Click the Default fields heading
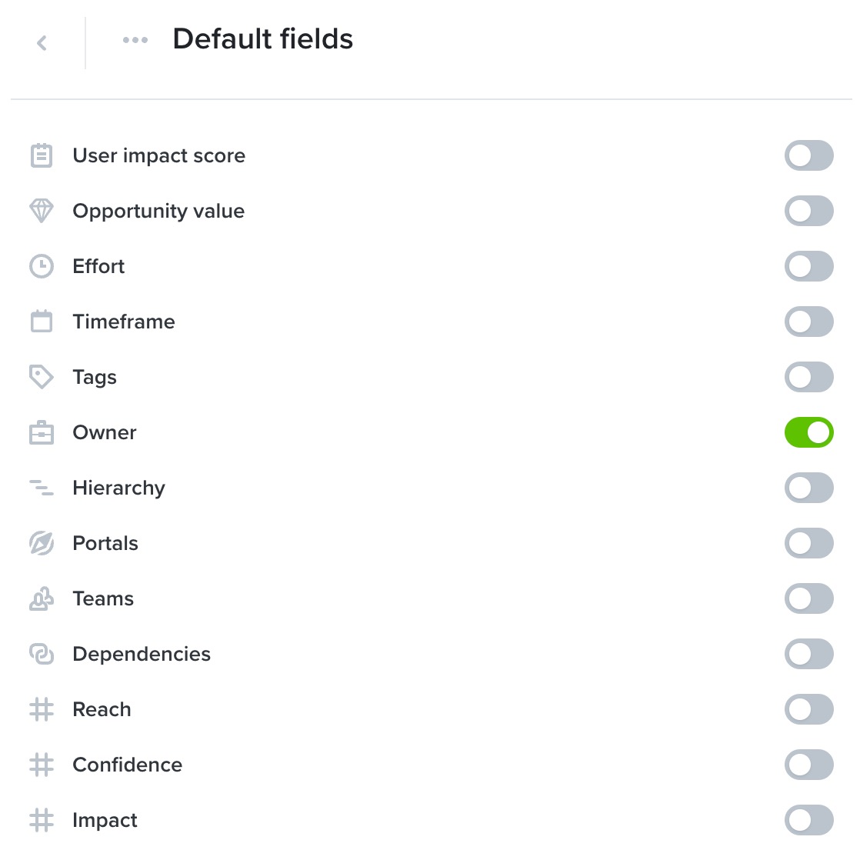 coord(263,39)
